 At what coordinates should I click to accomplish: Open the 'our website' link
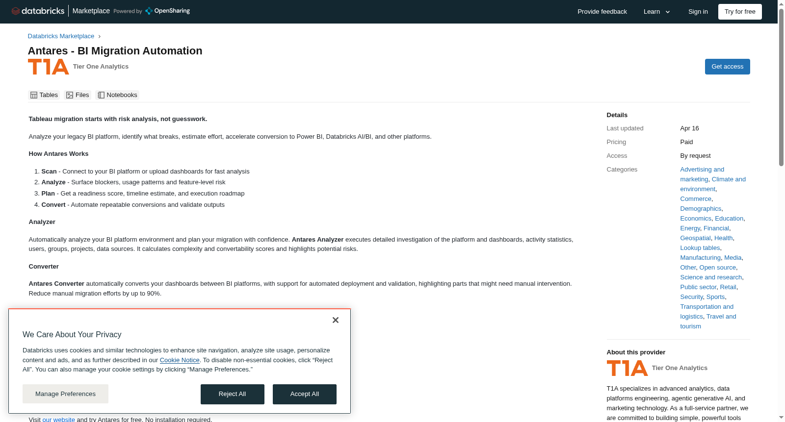(58, 420)
